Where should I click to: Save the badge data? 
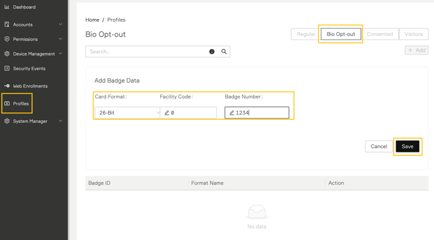coord(408,147)
